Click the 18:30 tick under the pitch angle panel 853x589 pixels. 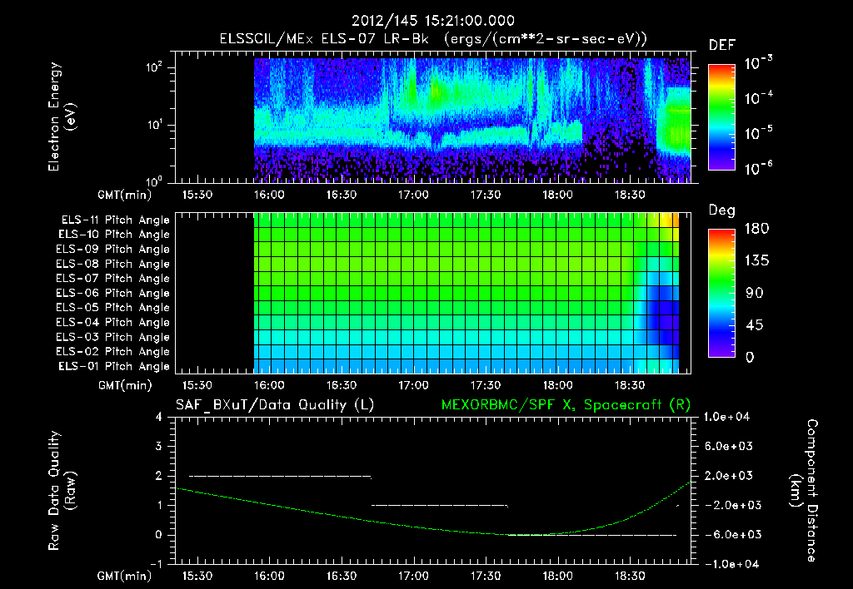click(x=630, y=385)
